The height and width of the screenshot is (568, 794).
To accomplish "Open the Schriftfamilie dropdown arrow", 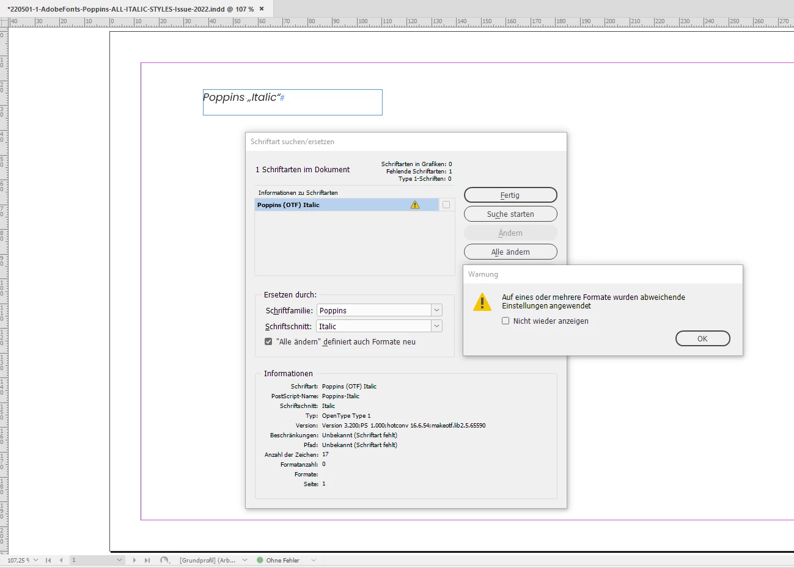I will [x=436, y=310].
